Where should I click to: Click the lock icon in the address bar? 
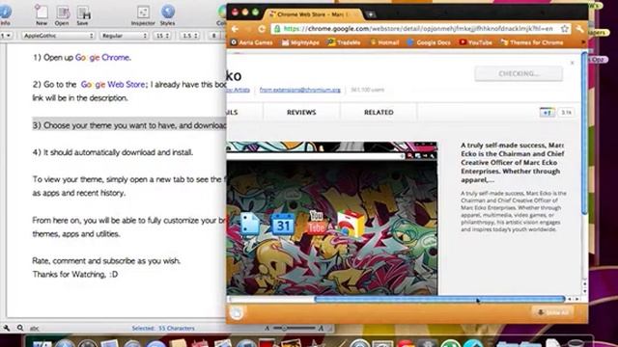[277, 29]
